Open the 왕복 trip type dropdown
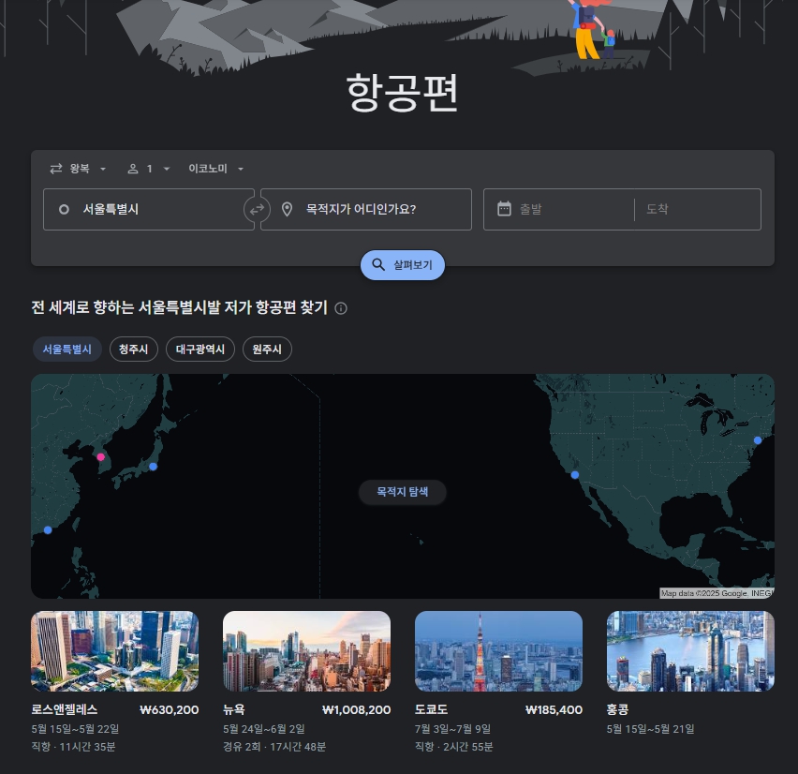The width and height of the screenshot is (798, 774). pos(78,169)
